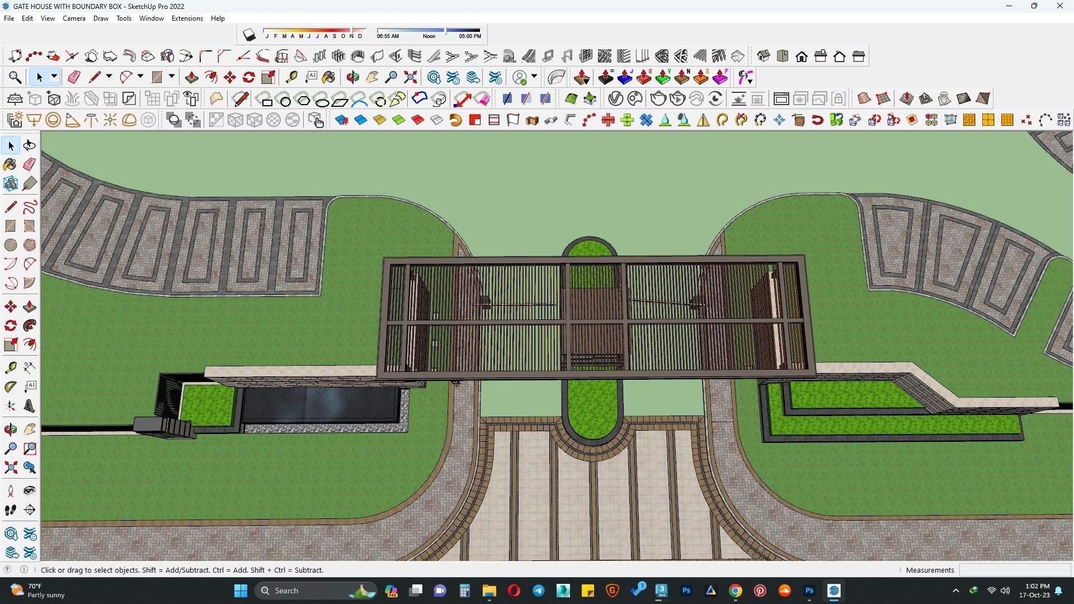Open Google Chrome from taskbar

(736, 591)
